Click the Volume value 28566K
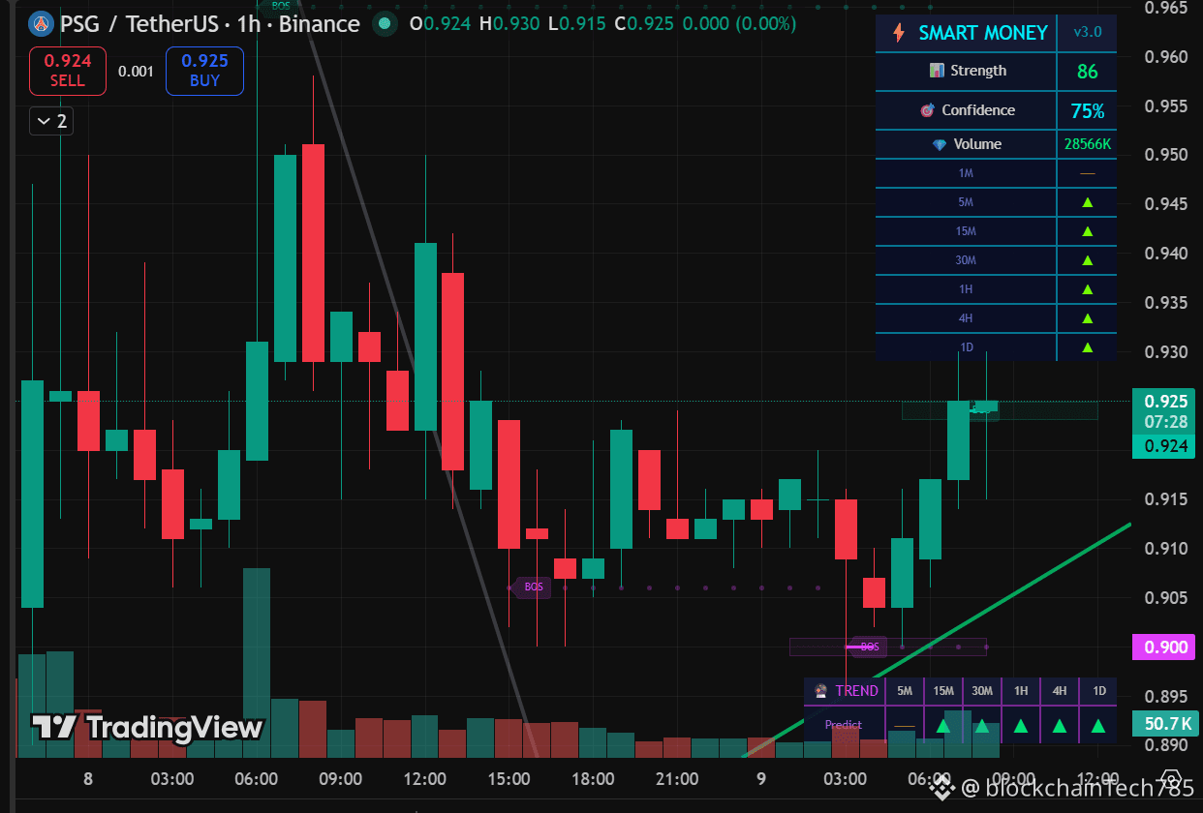 point(1087,144)
